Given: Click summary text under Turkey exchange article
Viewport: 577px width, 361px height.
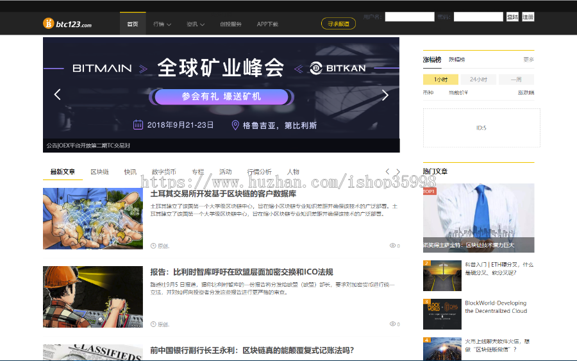Looking at the screenshot, I should click(274, 210).
